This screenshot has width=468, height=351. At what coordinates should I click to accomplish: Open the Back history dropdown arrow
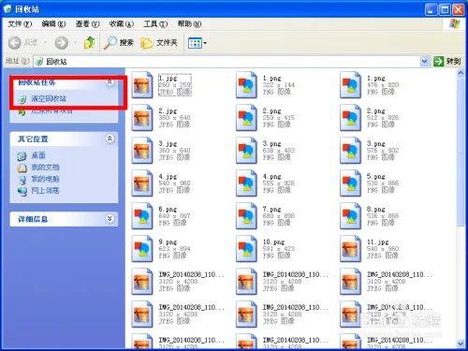(46, 43)
